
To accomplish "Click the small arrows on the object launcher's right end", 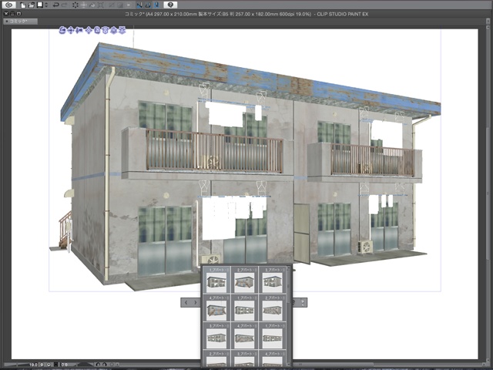I will pos(303,302).
